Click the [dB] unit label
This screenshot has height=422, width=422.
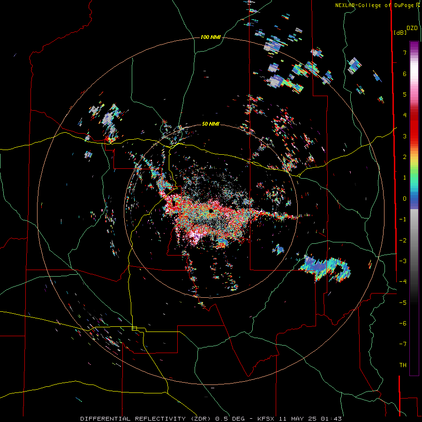coord(400,32)
